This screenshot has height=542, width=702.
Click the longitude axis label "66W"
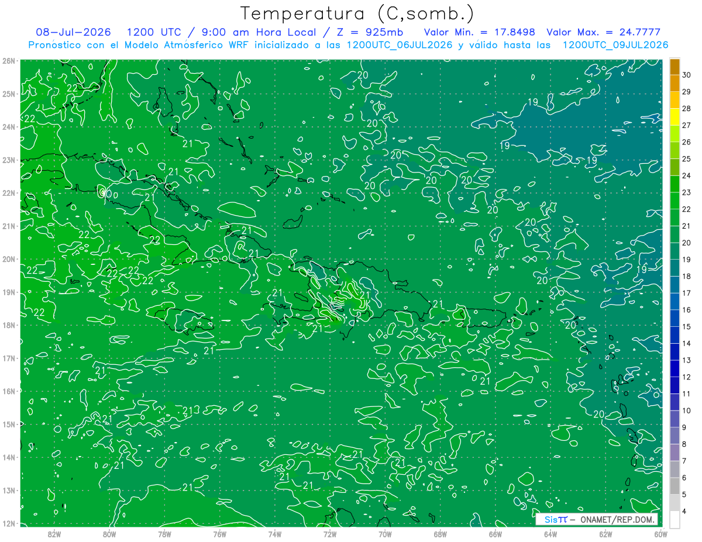495,534
